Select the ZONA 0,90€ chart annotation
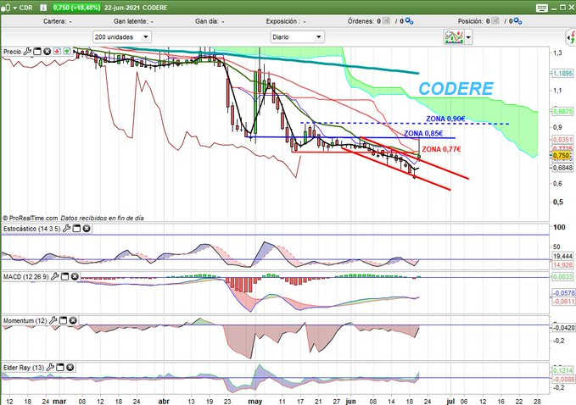Image resolution: width=576 pixels, height=405 pixels. (445, 119)
